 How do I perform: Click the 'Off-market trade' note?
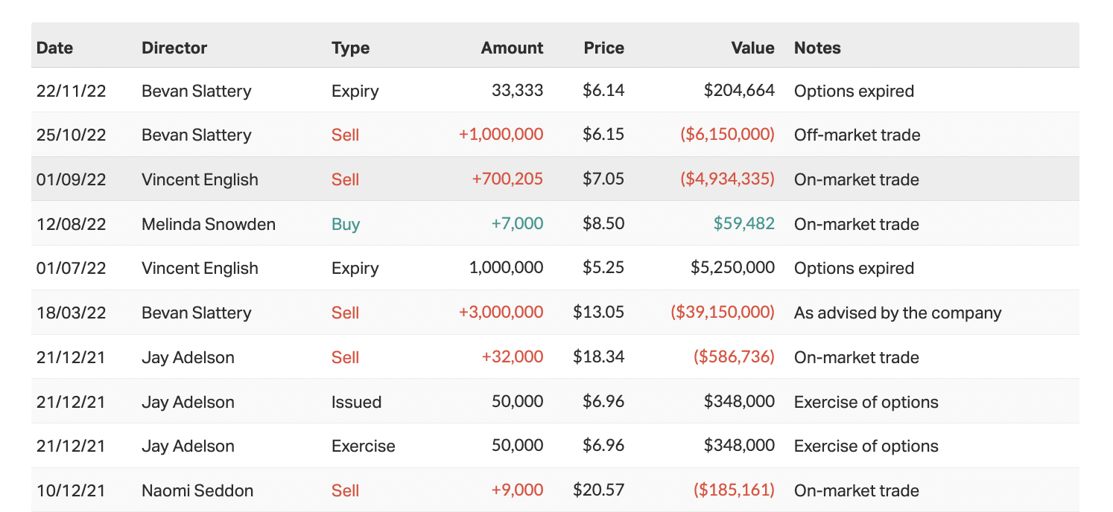point(857,135)
